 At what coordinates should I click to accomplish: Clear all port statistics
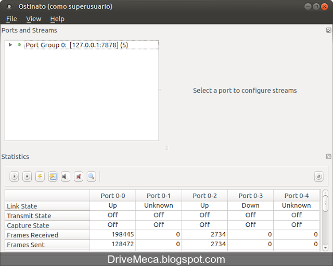(x=53, y=176)
